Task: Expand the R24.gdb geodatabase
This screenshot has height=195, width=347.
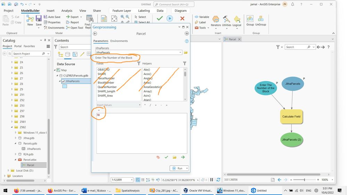Action: tap(16, 154)
